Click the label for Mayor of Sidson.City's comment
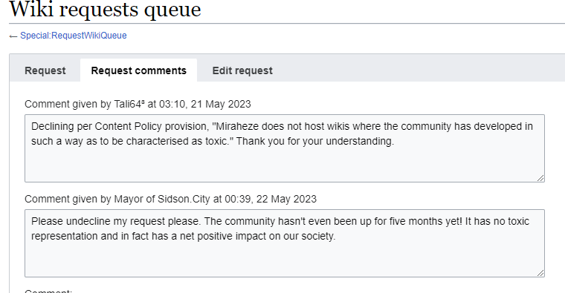Screen dimensions: 565x293 (x=170, y=200)
